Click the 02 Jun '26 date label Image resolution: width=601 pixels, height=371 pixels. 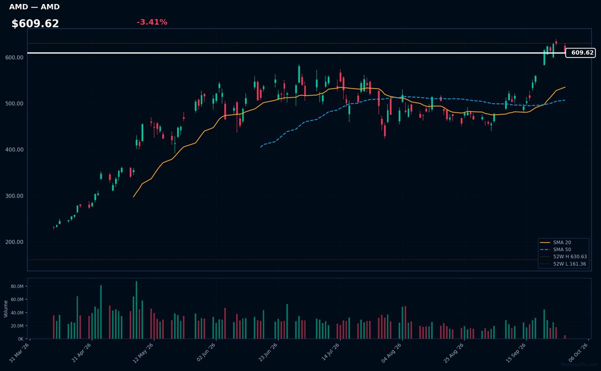point(207,352)
